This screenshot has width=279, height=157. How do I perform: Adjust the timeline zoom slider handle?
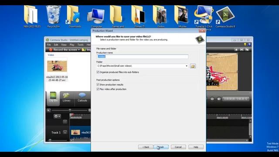point(70,110)
